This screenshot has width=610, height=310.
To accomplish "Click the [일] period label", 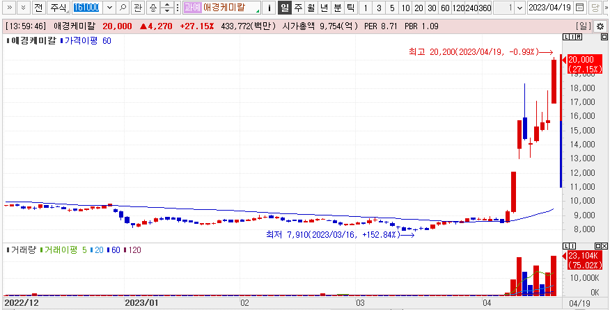I will [583, 26].
